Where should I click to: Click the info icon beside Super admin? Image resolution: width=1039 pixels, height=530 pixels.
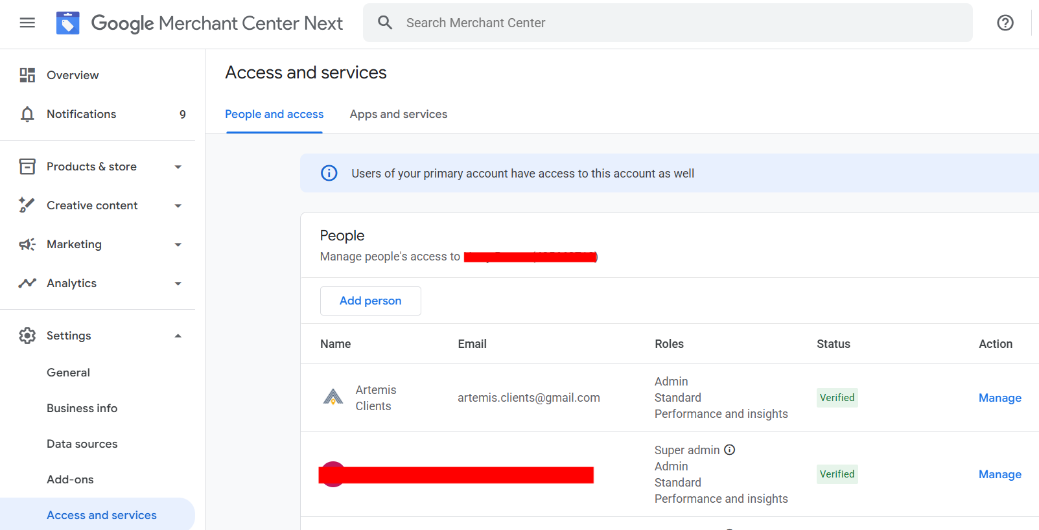click(729, 450)
